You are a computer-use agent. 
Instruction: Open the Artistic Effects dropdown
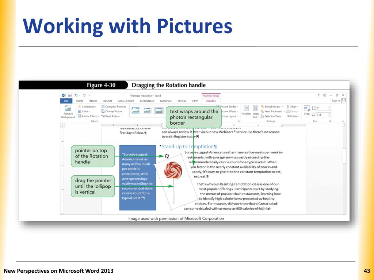88,116
